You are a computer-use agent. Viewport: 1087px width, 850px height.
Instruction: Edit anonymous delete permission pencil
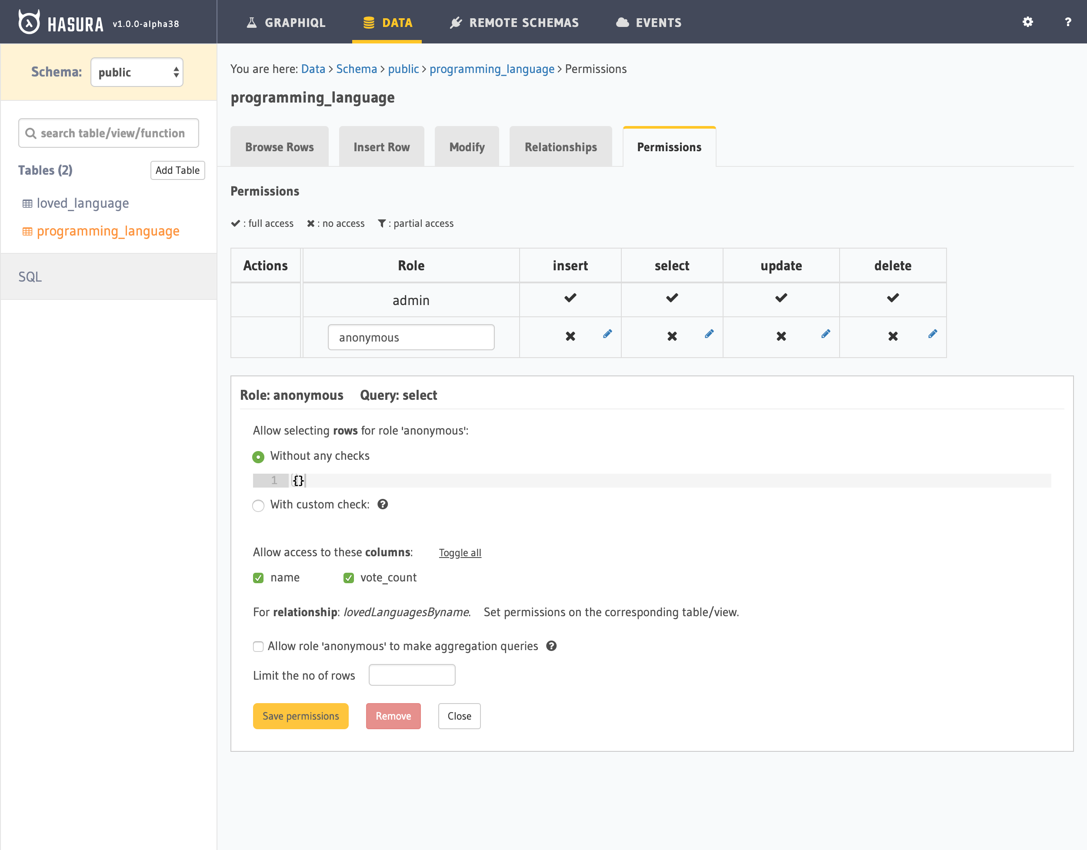[932, 334]
